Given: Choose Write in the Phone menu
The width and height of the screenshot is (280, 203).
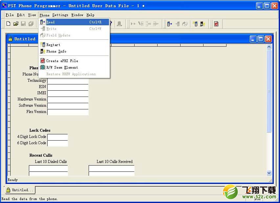Looking at the screenshot, I should point(74,29).
